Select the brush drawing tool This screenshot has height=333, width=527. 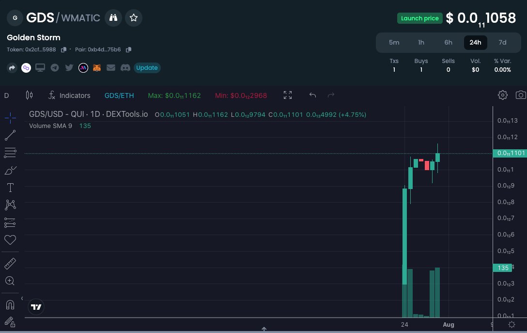tap(10, 170)
